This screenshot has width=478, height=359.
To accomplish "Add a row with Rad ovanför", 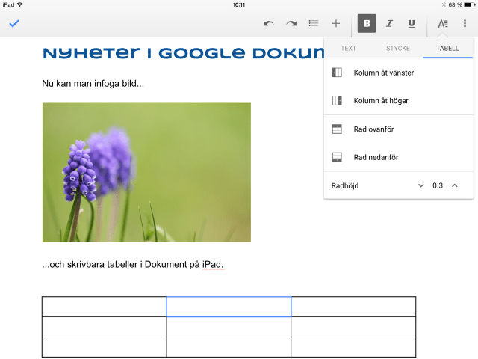I will (x=373, y=129).
